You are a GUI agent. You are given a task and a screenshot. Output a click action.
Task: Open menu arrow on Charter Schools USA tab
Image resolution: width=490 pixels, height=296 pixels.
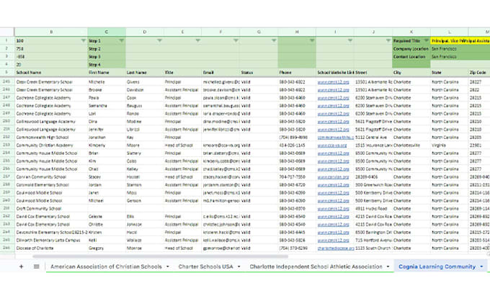point(239,266)
